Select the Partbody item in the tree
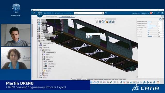The image size is (165, 93). pos(44,25)
